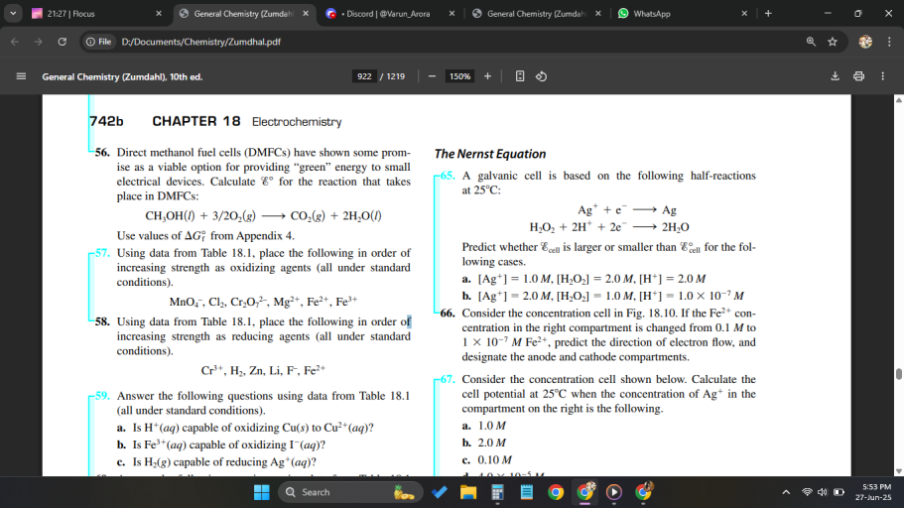Open the volume speaker icon

coord(823,492)
